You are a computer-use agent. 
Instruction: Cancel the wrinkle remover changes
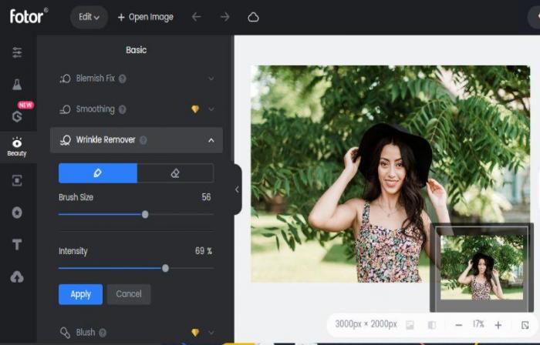click(x=129, y=294)
